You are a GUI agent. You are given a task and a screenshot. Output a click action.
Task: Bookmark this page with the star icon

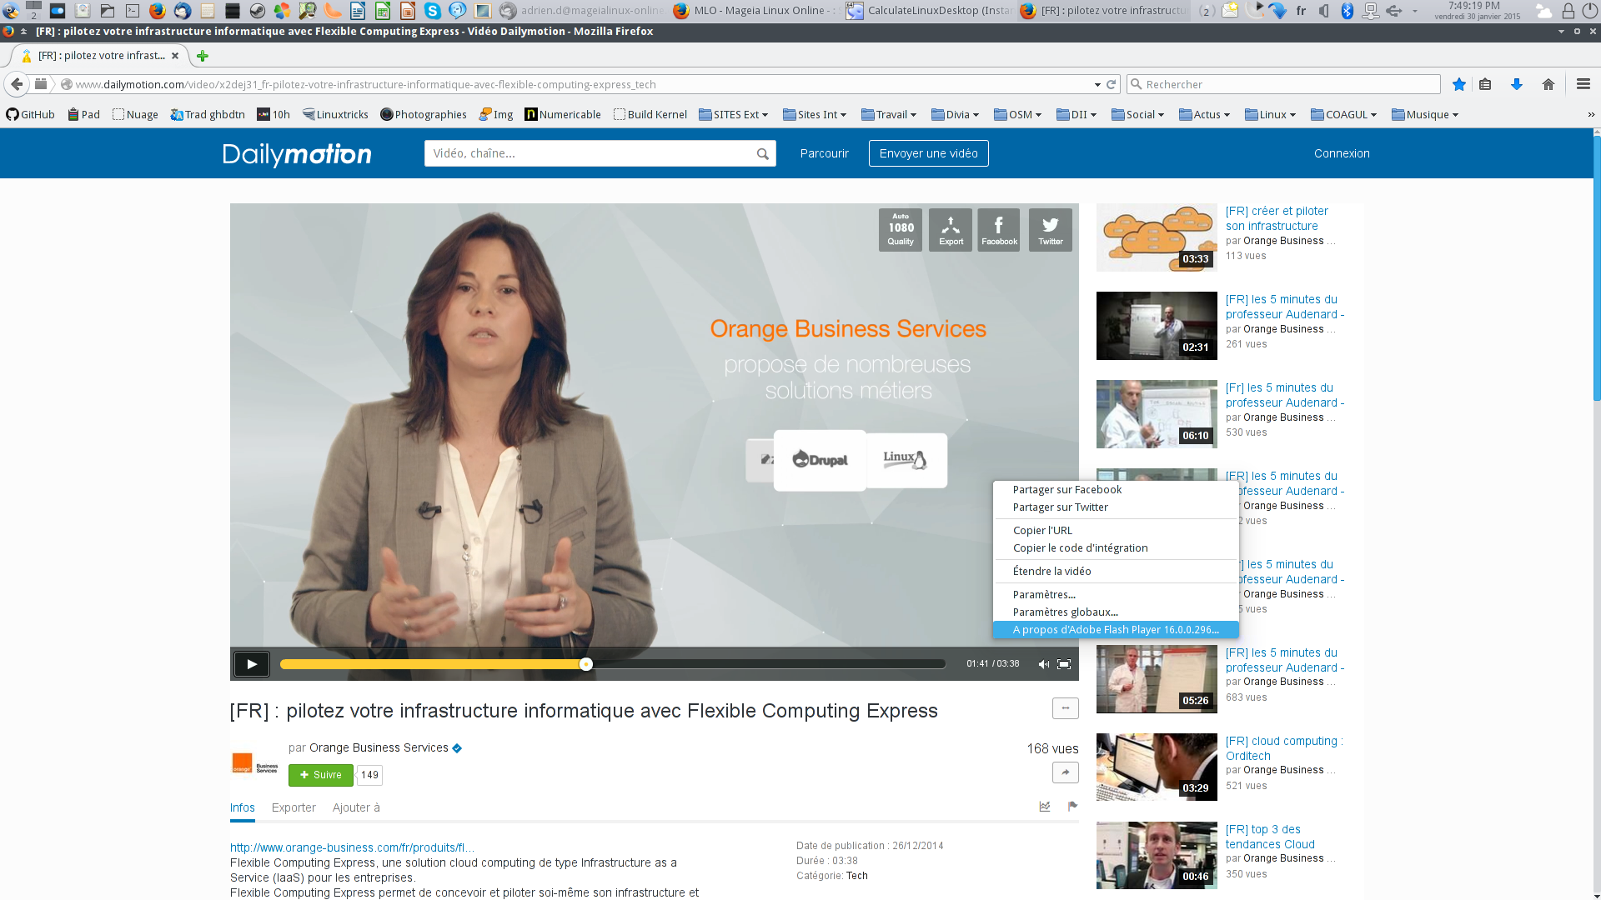pos(1458,84)
